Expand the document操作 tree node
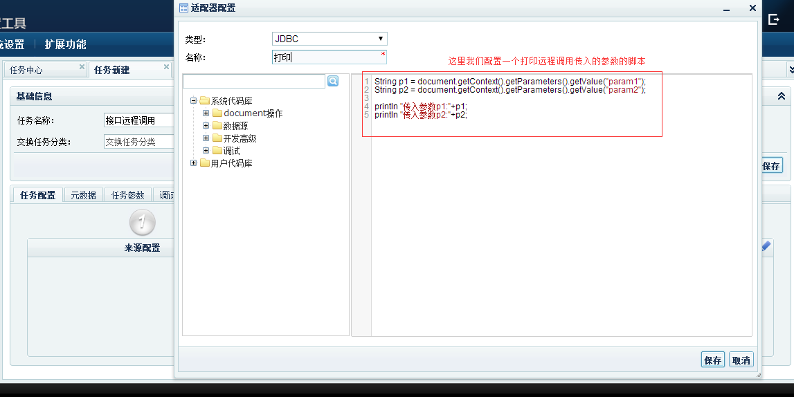The height and width of the screenshot is (397, 794). (x=206, y=113)
